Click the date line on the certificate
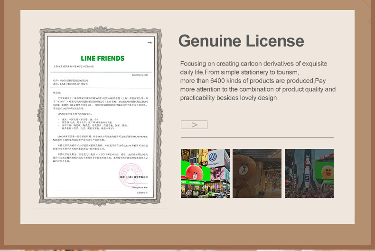 point(140,75)
